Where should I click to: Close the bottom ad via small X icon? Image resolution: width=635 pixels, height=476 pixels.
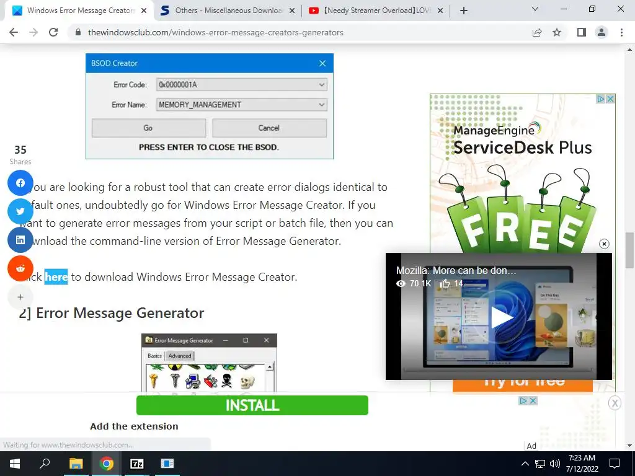click(x=533, y=401)
